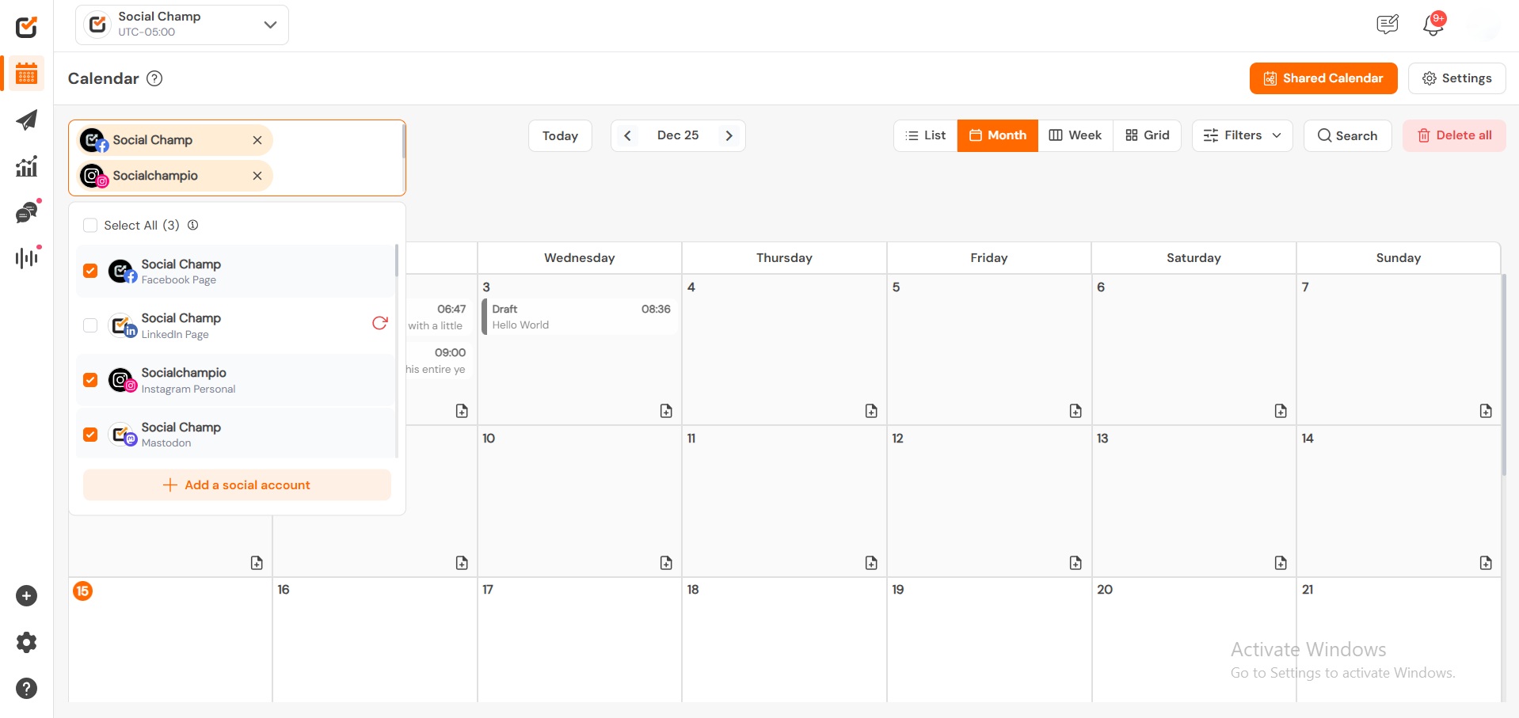
Task: Switch to the Week view tab
Action: [1075, 135]
